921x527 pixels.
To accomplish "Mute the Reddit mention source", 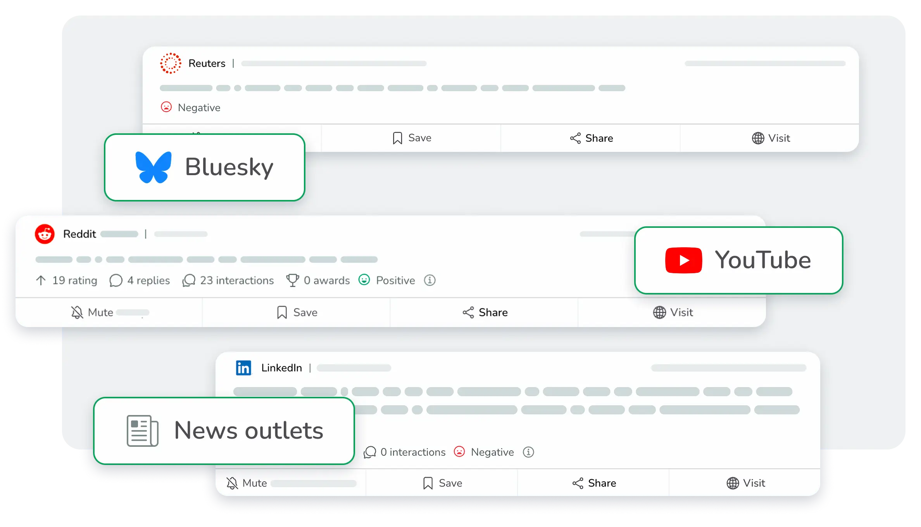I will pyautogui.click(x=93, y=312).
